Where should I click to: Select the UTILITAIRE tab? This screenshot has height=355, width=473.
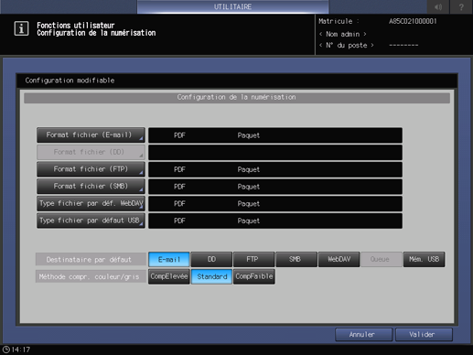point(232,6)
